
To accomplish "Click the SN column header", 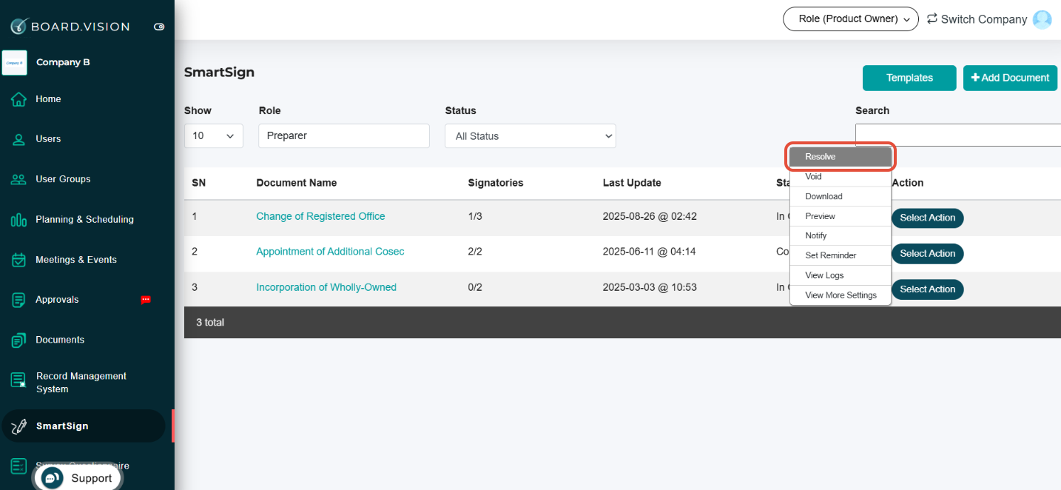I will coord(198,183).
